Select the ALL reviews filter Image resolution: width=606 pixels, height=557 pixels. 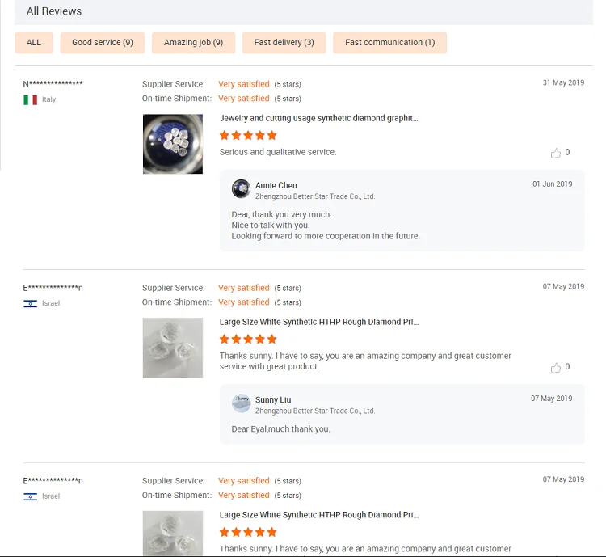(34, 43)
